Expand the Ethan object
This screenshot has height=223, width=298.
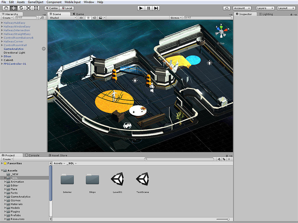2,56
